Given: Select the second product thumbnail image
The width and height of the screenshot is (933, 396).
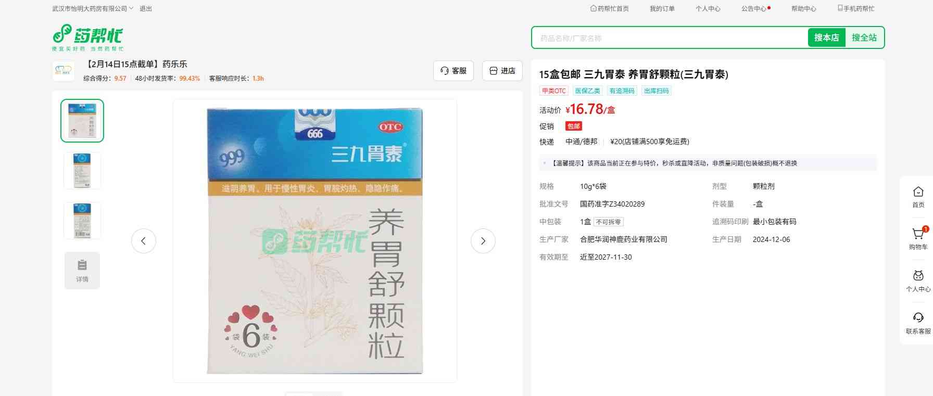Looking at the screenshot, I should (x=82, y=171).
